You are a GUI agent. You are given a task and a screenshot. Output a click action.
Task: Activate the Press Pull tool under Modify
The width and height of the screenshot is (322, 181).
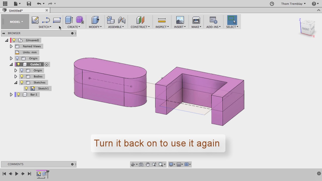click(x=95, y=20)
